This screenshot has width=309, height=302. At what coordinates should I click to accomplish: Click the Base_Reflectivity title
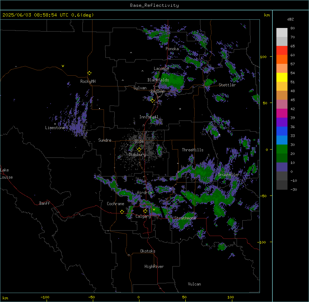[154, 5]
